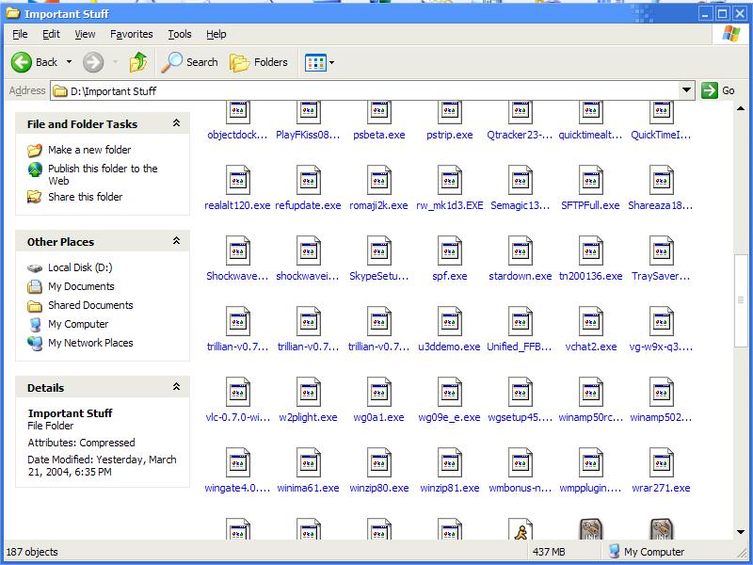Click the Back arrow button
The height and width of the screenshot is (565, 753).
pos(22,62)
